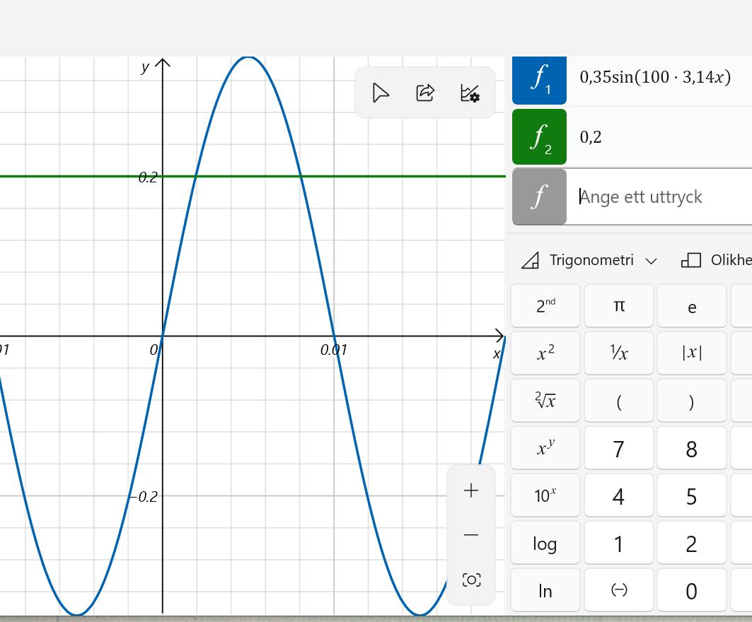Image resolution: width=752 pixels, height=622 pixels.
Task: Select the tracing cursor tool
Action: pyautogui.click(x=381, y=93)
